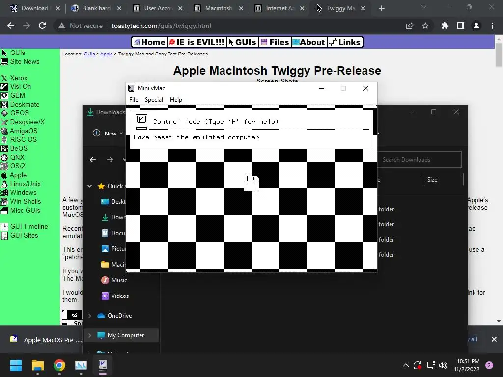
Task: Toggle Chrome side panel icon
Action: (461, 26)
